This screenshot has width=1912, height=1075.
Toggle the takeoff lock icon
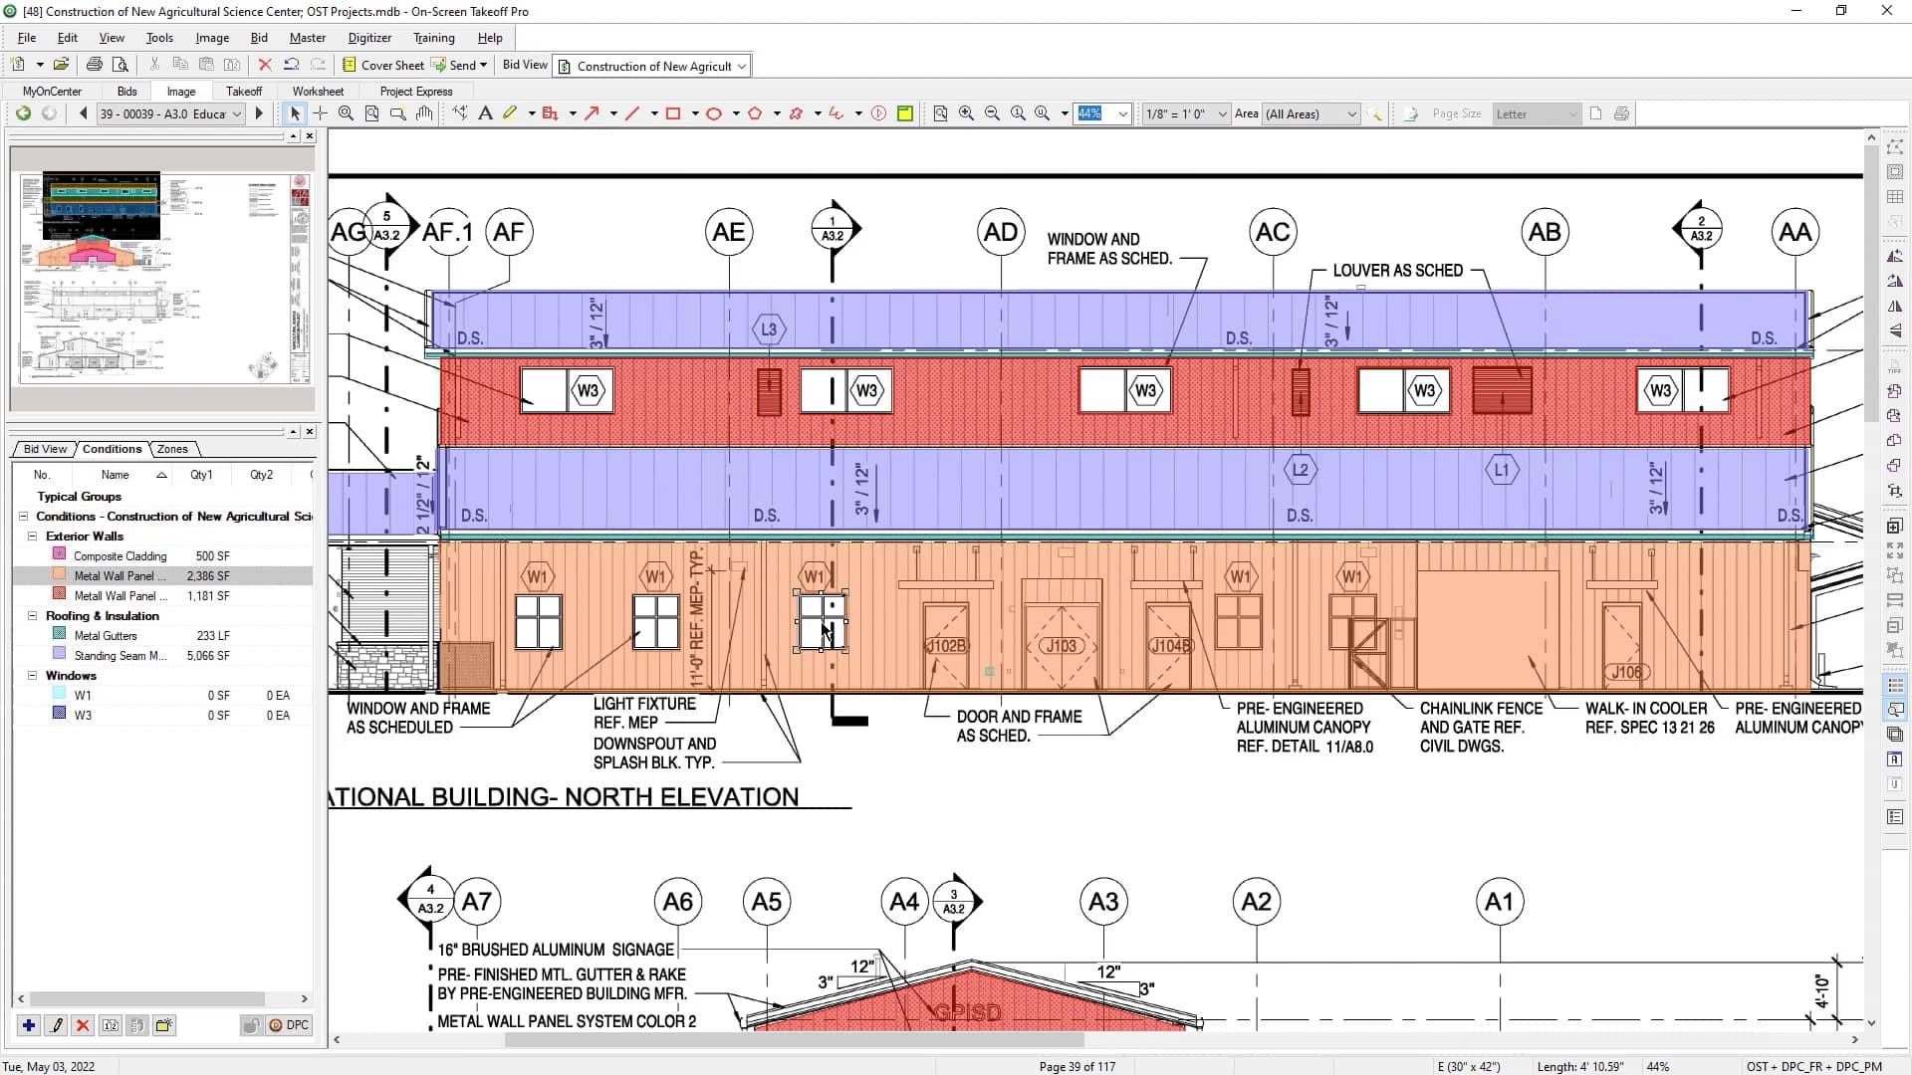[x=251, y=1025]
